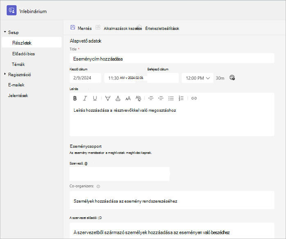Open the text highlight color tool
Image resolution: width=286 pixels, height=239 pixels.
coord(108,98)
